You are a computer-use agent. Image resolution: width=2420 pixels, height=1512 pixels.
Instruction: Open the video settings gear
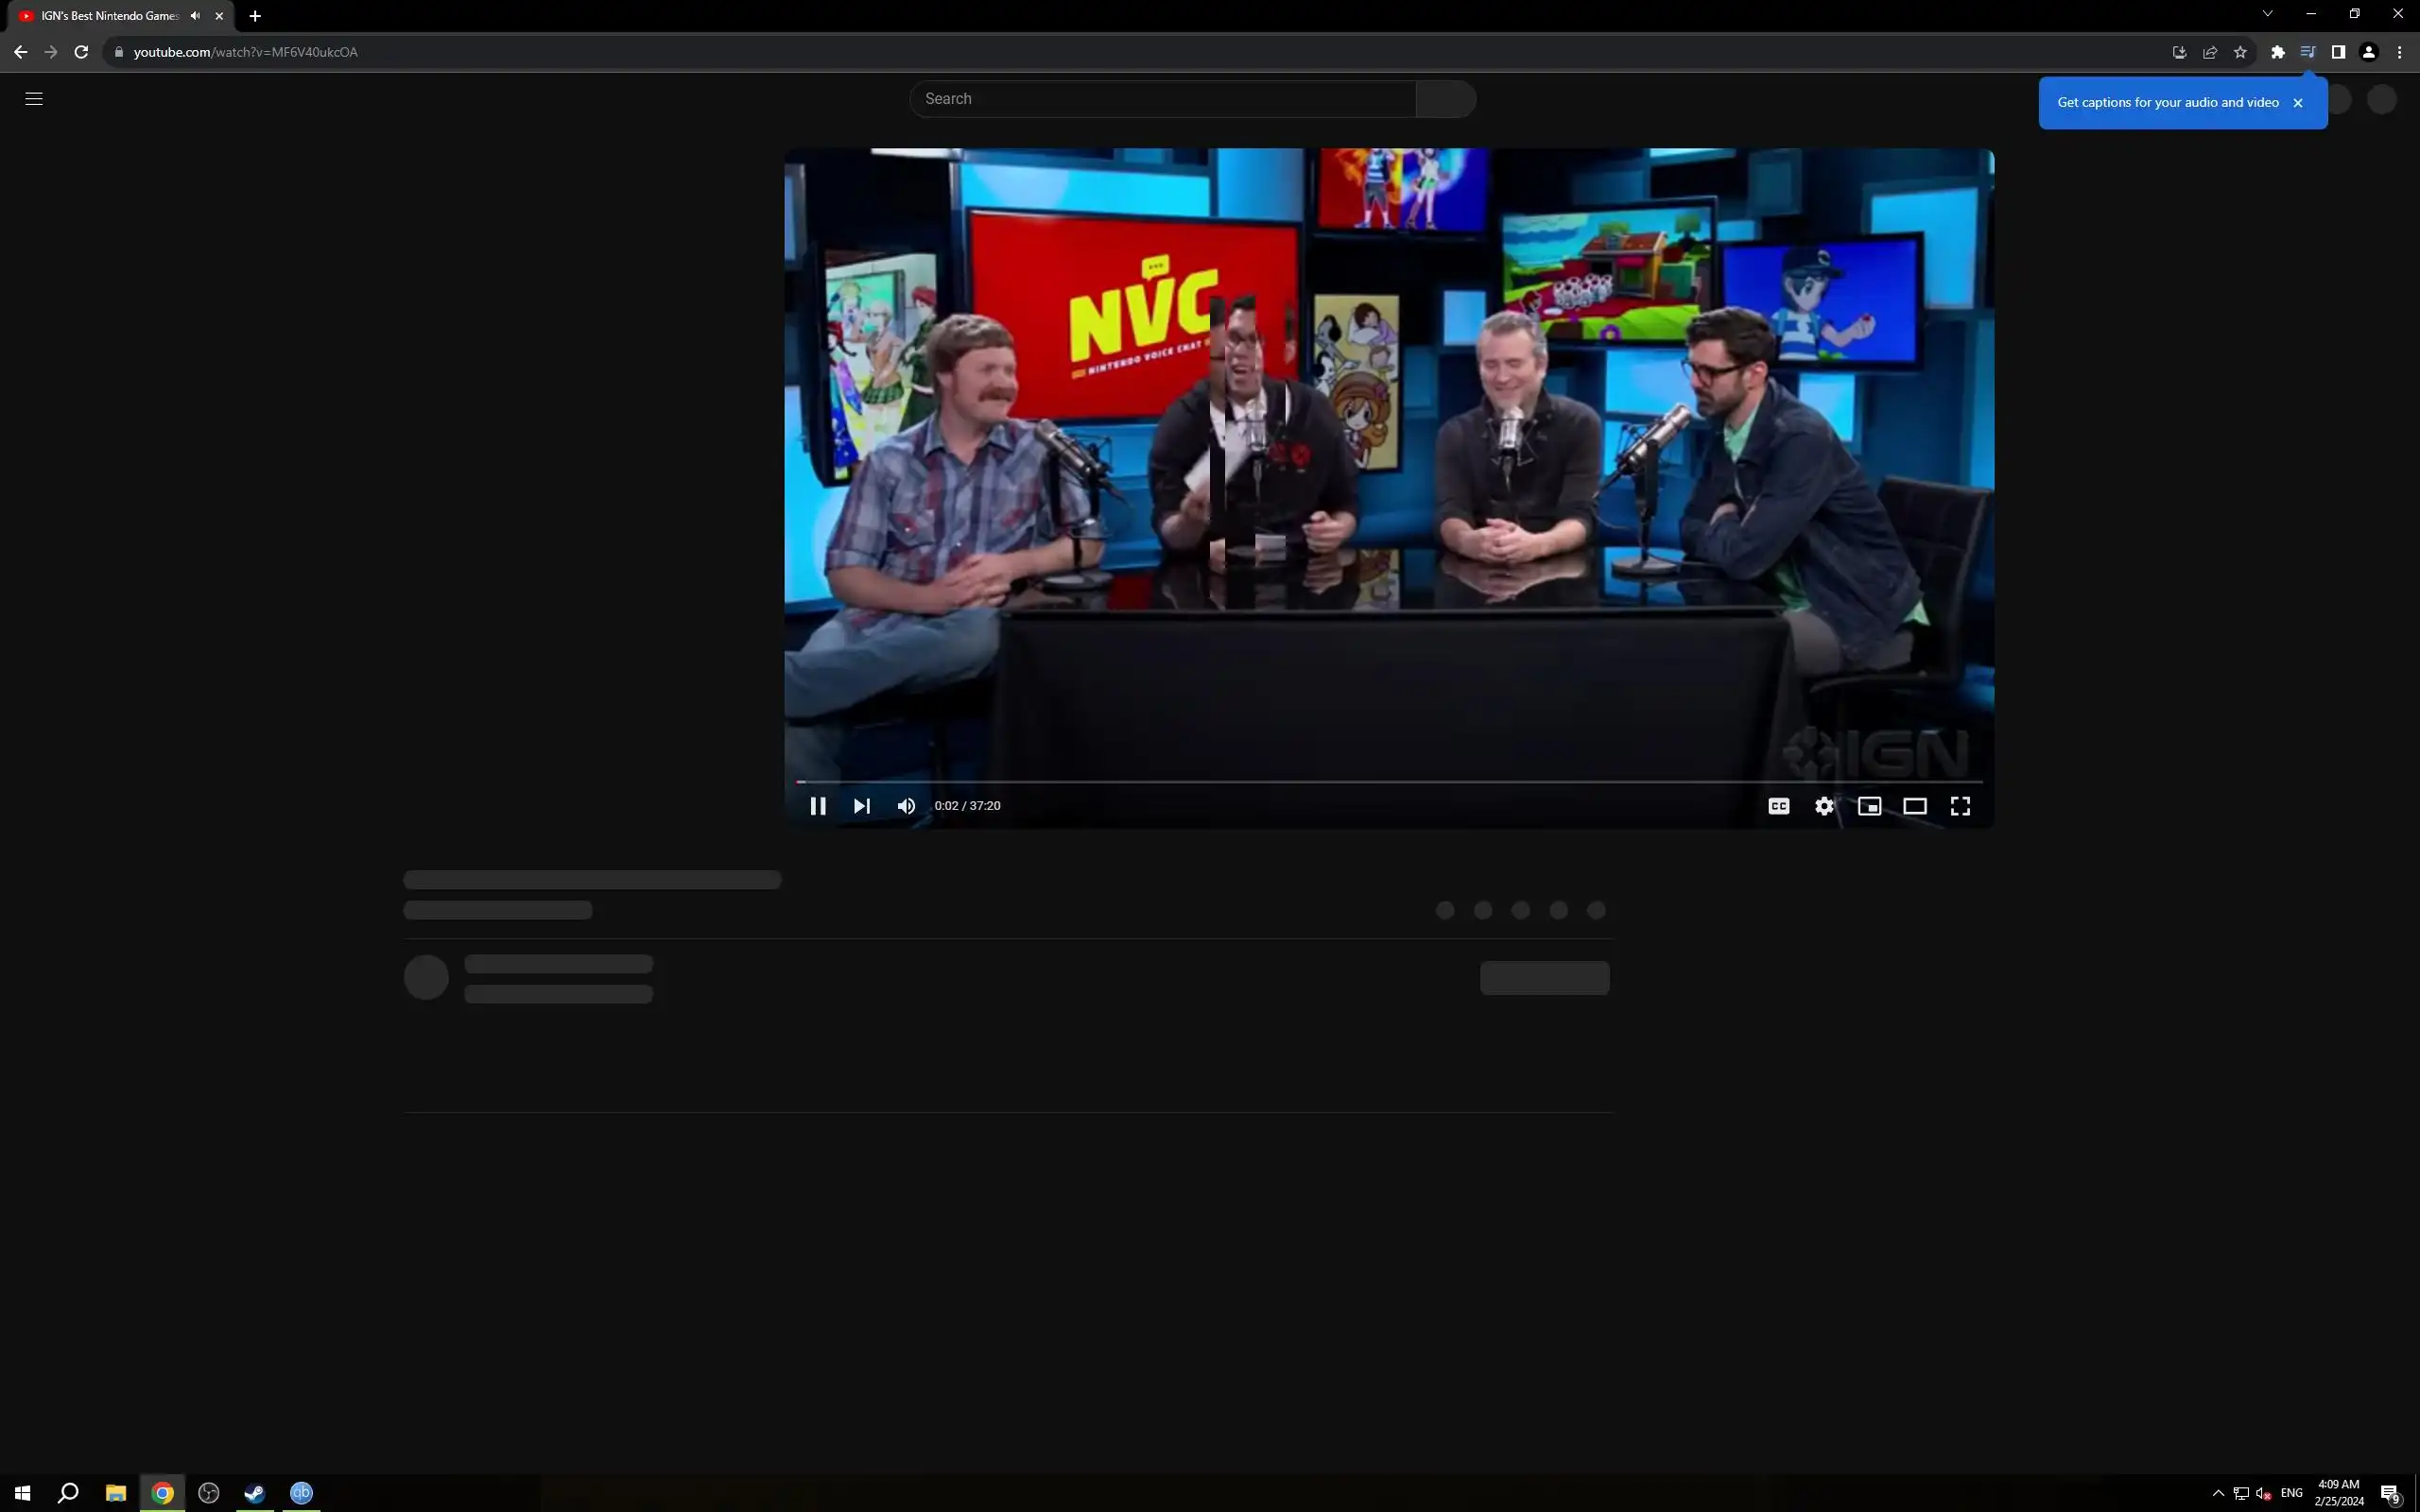[1824, 806]
